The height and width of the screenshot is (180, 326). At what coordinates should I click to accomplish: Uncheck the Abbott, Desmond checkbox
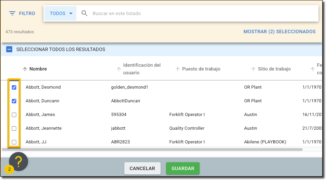(x=14, y=87)
